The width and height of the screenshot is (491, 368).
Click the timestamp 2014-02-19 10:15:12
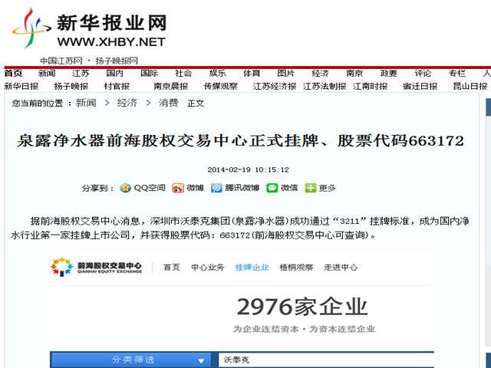tap(248, 169)
